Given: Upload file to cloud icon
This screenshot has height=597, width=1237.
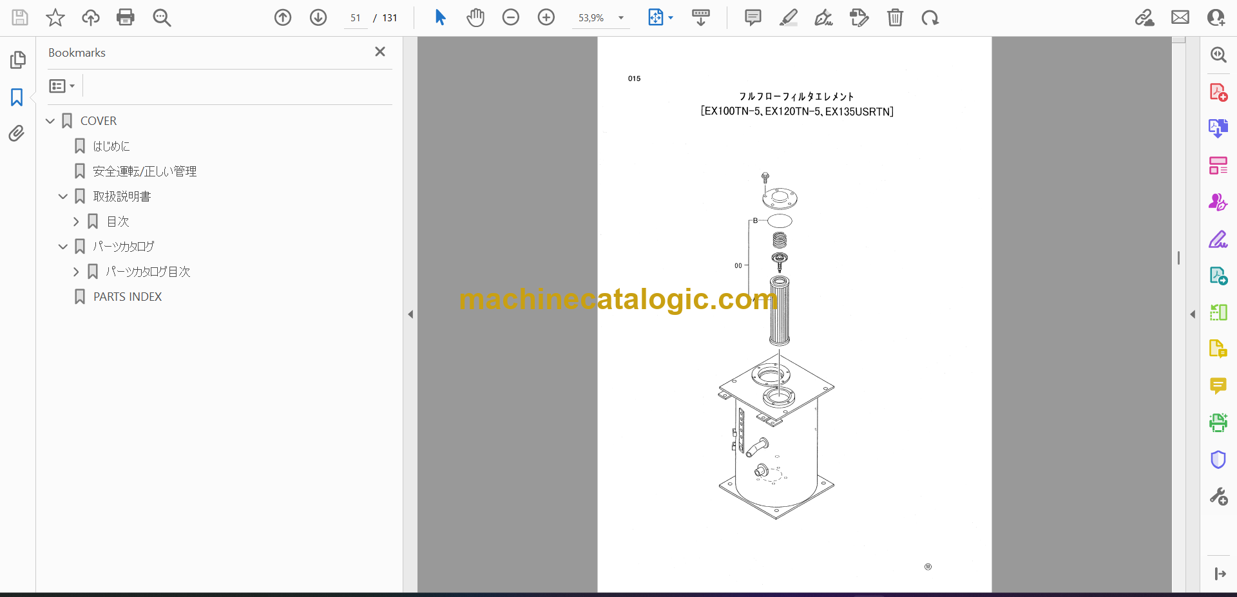Looking at the screenshot, I should click(91, 17).
